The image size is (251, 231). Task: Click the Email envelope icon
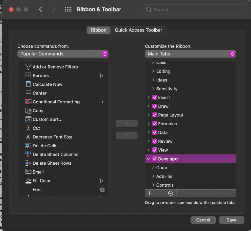tap(28, 172)
